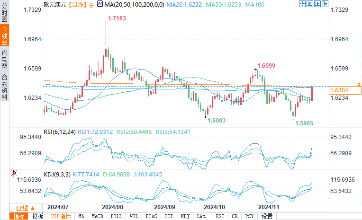Click D:64.9098 value

tap(116, 174)
